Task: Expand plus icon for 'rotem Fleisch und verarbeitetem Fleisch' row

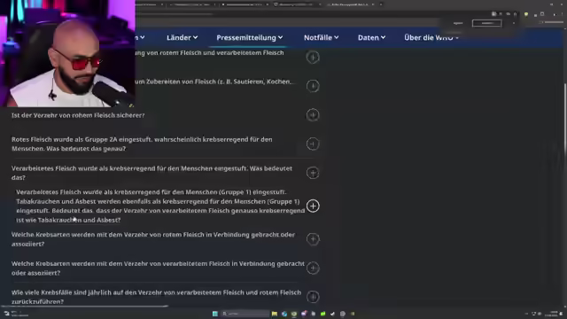Action: pyautogui.click(x=313, y=57)
